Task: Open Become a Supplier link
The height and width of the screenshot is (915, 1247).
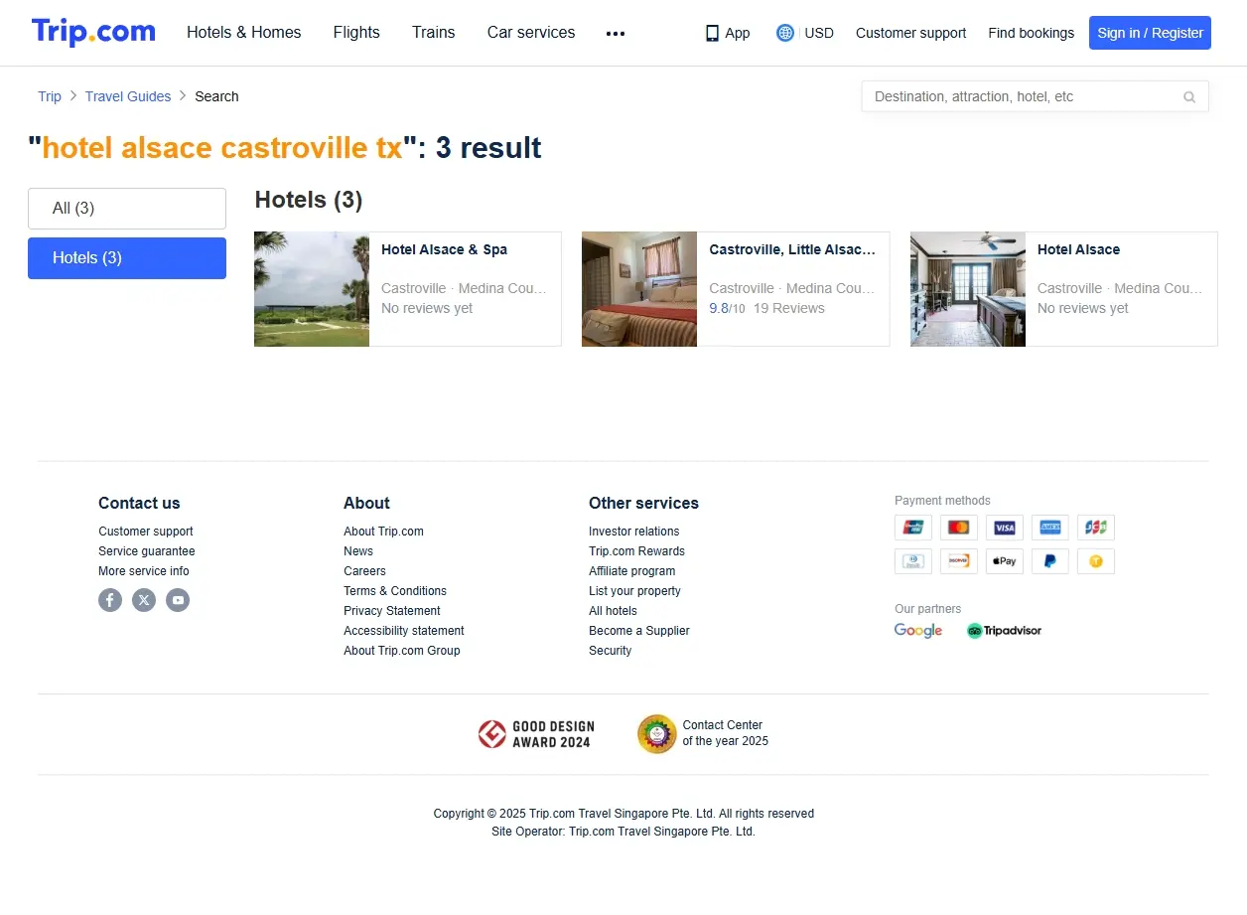Action: point(639,631)
